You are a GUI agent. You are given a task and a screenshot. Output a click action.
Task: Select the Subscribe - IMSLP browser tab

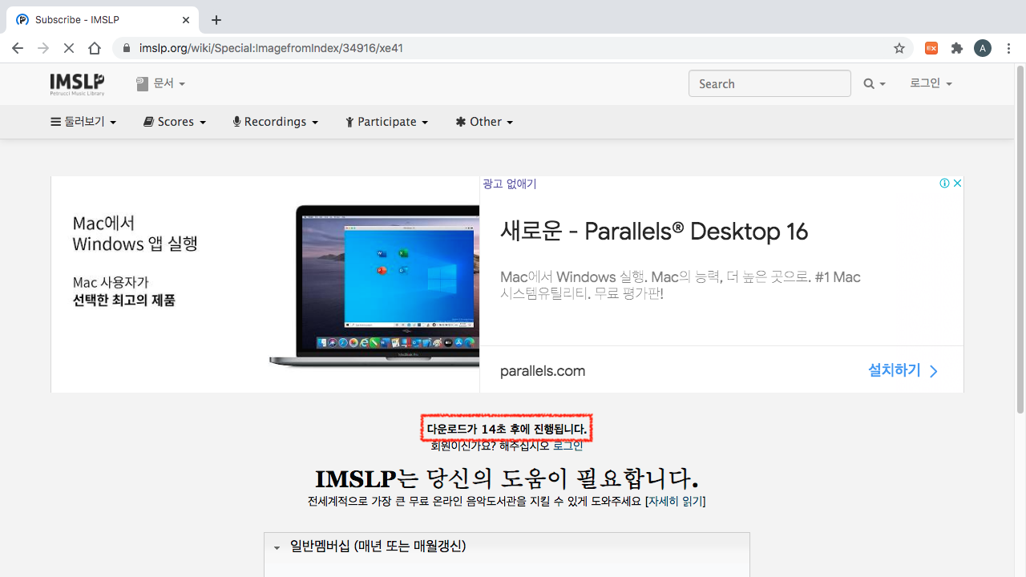tap(103, 20)
